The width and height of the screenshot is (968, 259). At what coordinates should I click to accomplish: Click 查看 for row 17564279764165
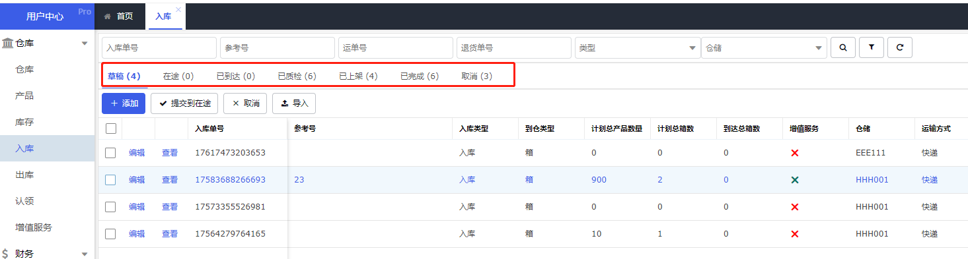[x=170, y=234]
